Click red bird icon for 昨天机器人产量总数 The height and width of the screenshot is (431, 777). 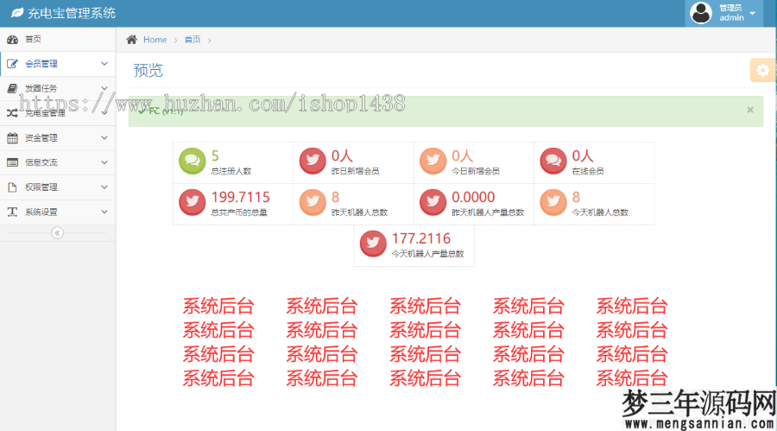[x=433, y=202]
